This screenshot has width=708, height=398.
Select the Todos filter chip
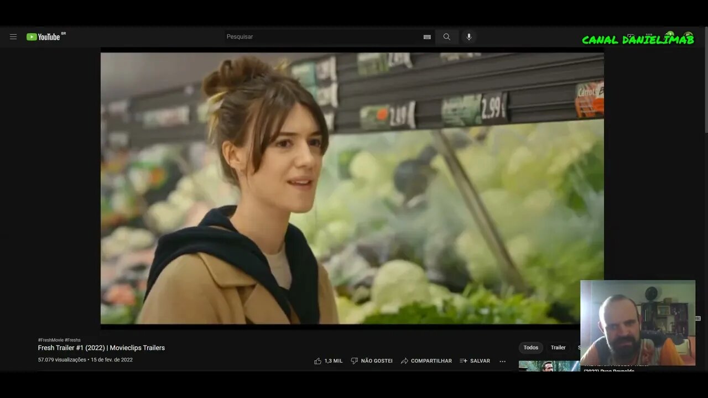coord(531,348)
